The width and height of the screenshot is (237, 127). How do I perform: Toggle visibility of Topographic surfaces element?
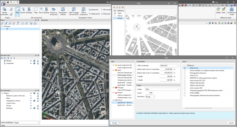(x=31, y=101)
